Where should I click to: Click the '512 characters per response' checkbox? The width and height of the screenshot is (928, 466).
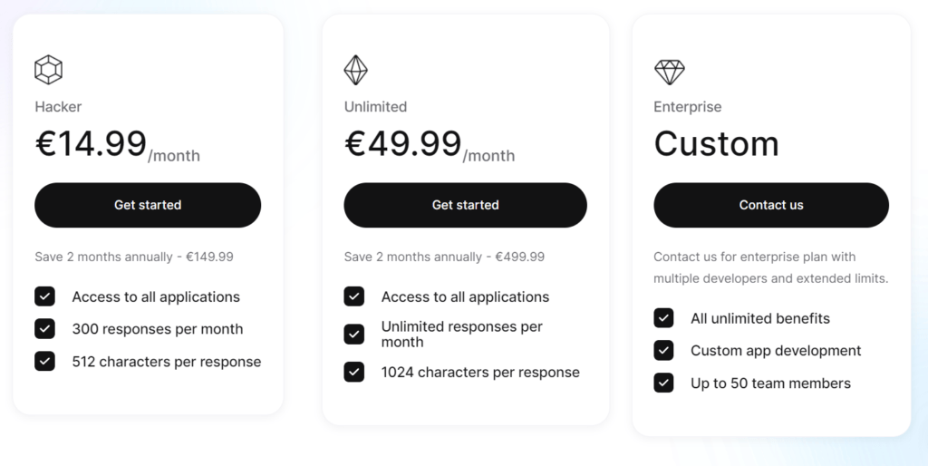click(45, 362)
